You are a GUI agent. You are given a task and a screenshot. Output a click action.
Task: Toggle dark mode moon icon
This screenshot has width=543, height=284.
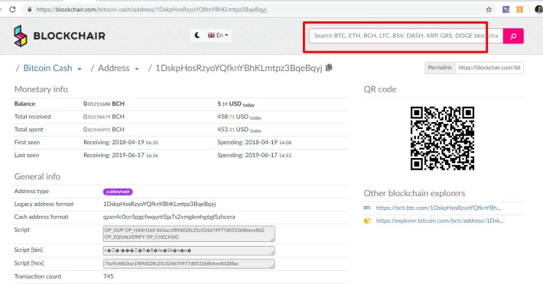pyautogui.click(x=197, y=35)
